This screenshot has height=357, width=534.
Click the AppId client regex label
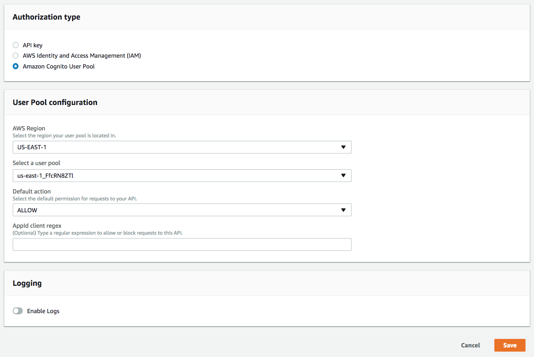coord(37,225)
